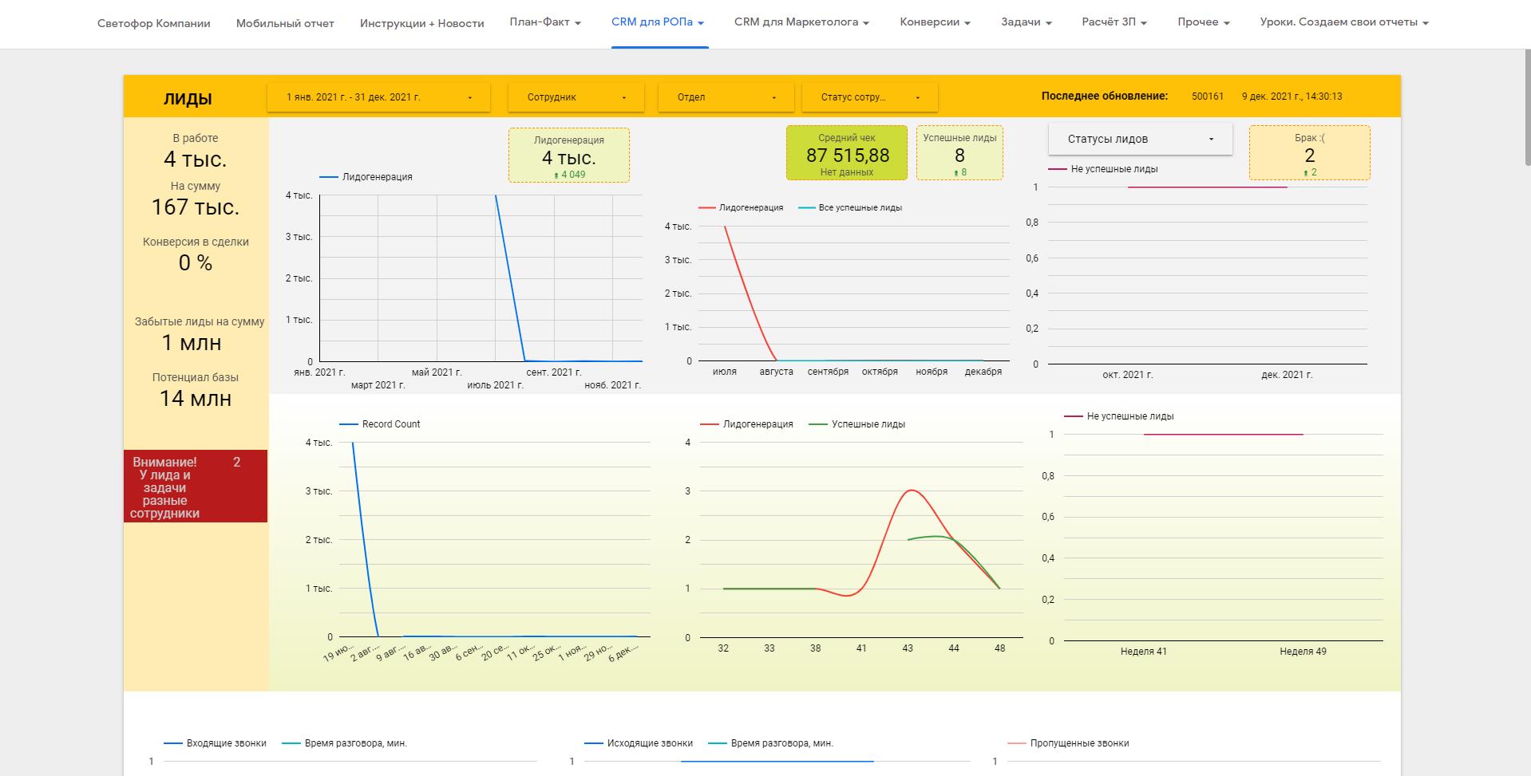Go to Светофор Компании tab
Viewport: 1531px width, 776px height.
click(x=154, y=23)
